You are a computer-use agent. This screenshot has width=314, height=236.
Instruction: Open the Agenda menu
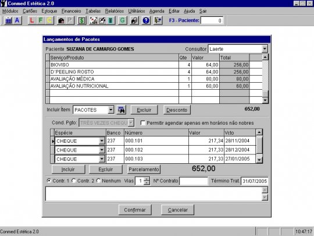(156, 11)
